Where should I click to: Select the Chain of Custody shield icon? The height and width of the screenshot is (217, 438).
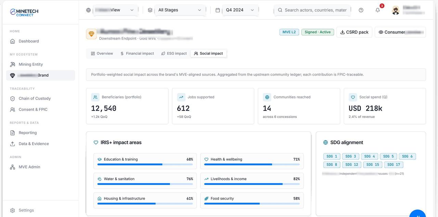point(13,98)
